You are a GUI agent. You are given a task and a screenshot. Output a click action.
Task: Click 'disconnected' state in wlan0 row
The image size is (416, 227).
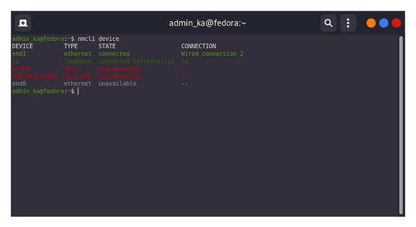pyautogui.click(x=119, y=69)
